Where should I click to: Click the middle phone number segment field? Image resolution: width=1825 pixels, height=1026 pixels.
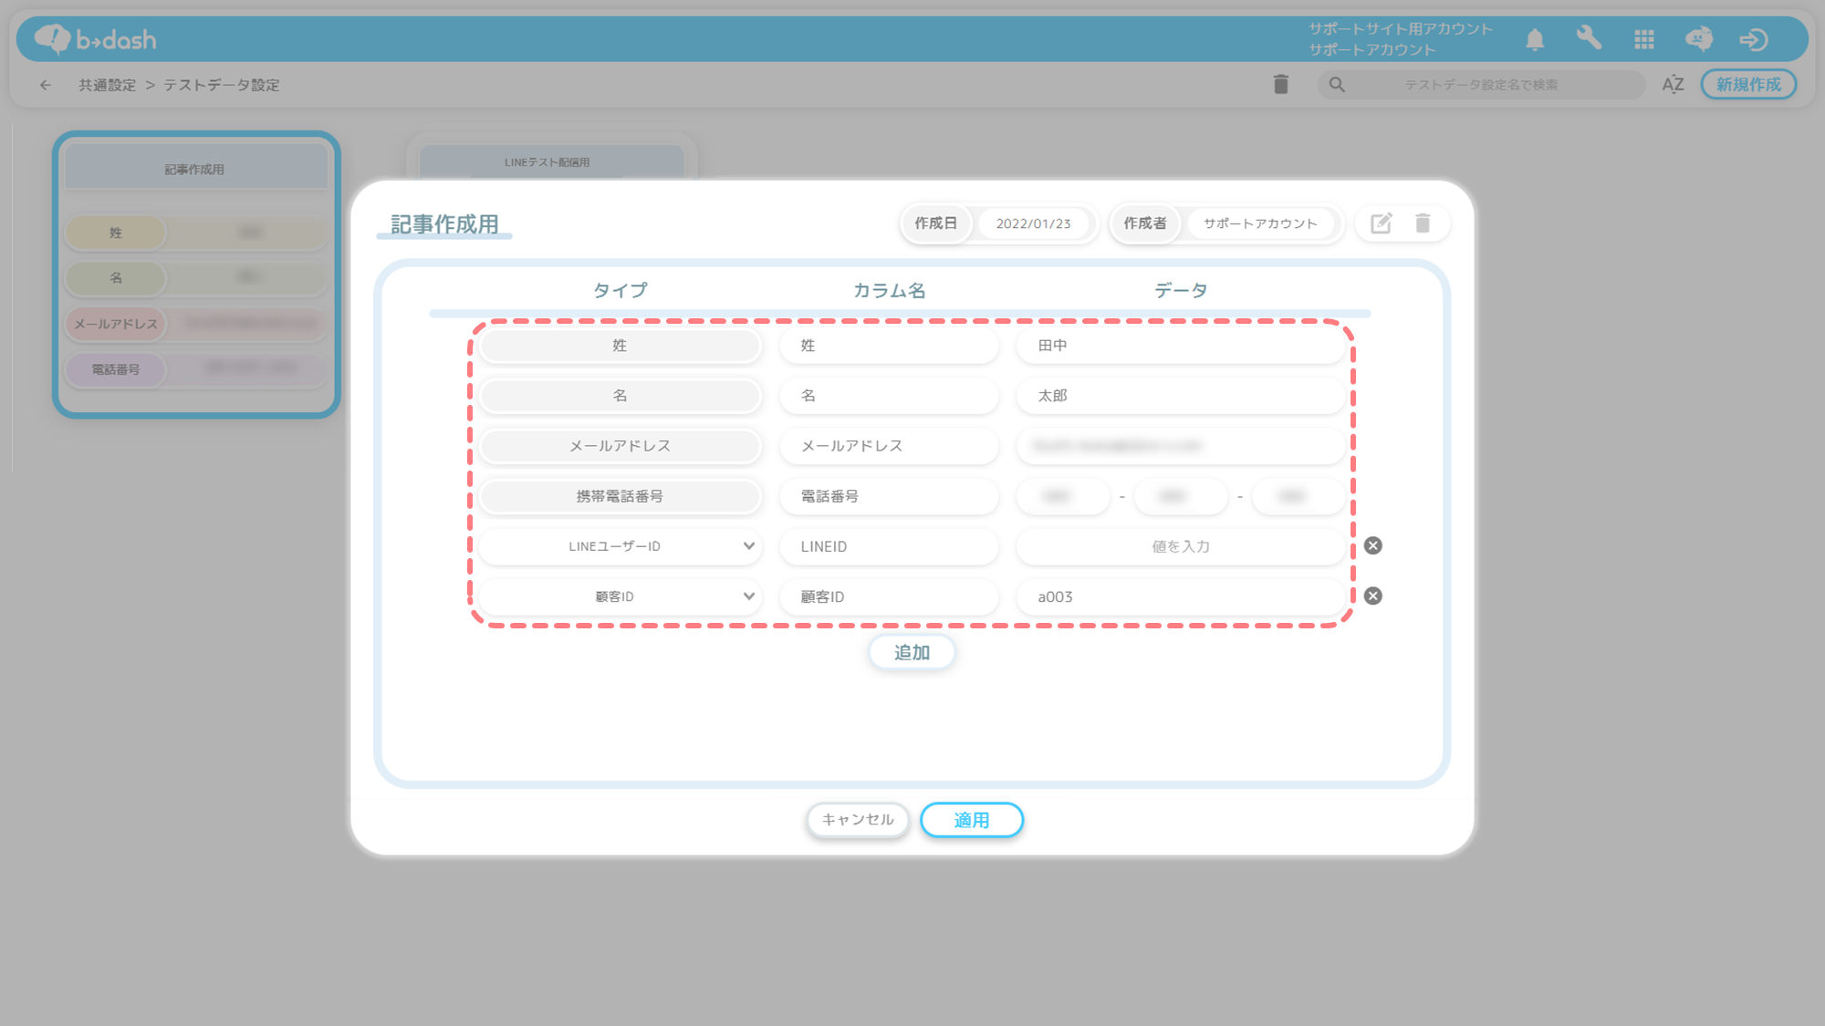pyautogui.click(x=1181, y=496)
